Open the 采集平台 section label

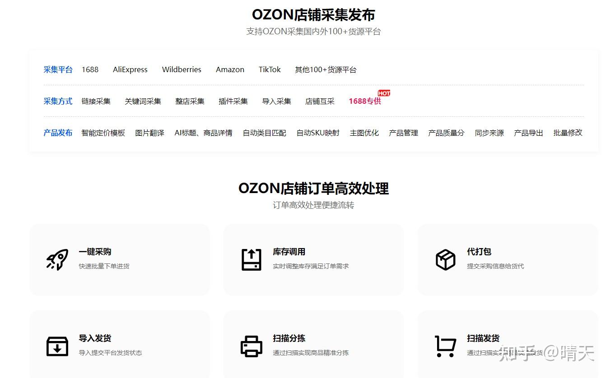pyautogui.click(x=58, y=69)
